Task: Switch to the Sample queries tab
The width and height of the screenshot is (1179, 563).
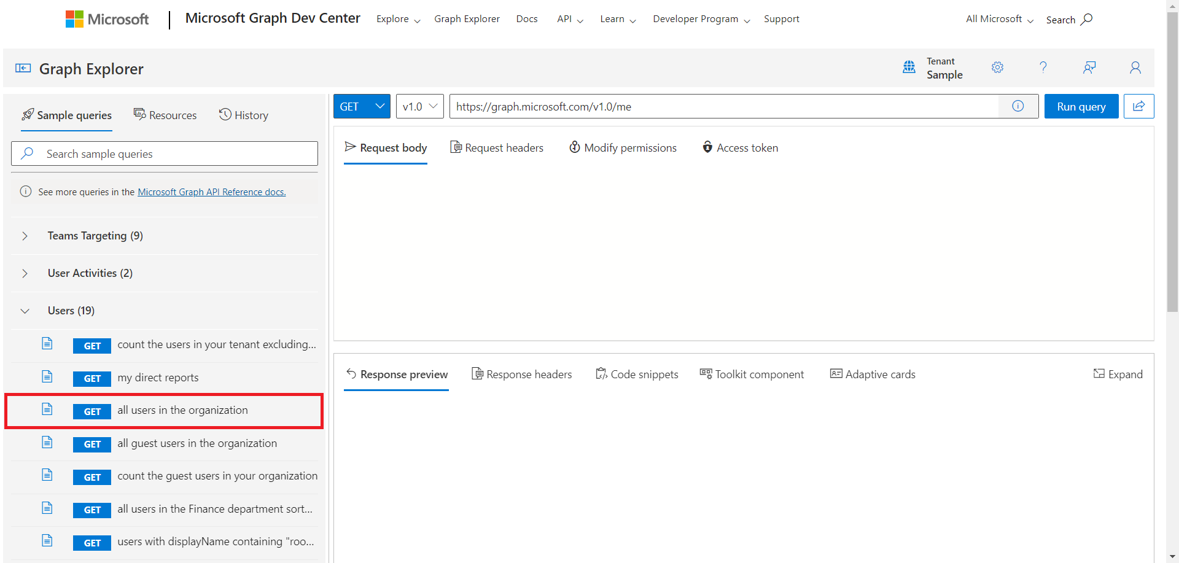Action: coord(67,115)
